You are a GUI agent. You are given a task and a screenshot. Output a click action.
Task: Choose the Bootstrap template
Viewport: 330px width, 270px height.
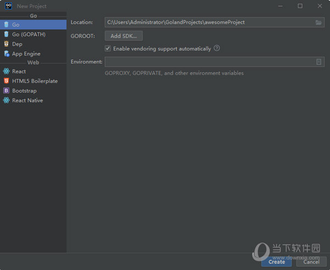pyautogui.click(x=33, y=91)
